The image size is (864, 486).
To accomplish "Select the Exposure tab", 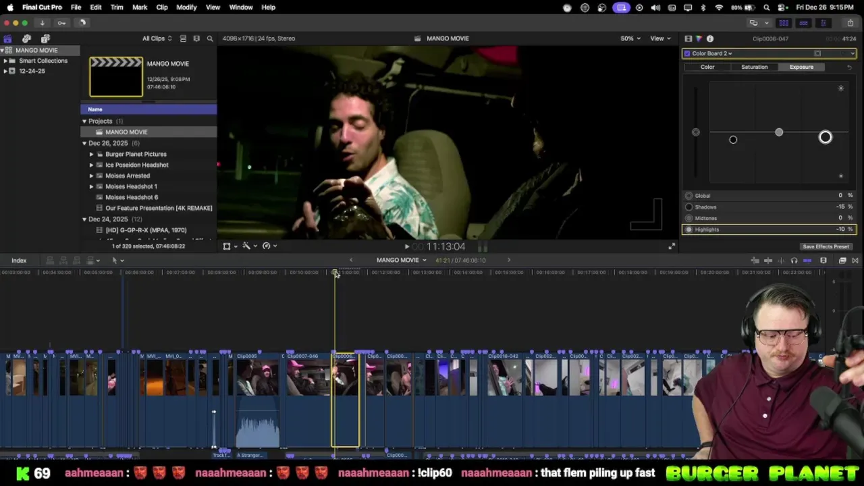I will point(801,67).
